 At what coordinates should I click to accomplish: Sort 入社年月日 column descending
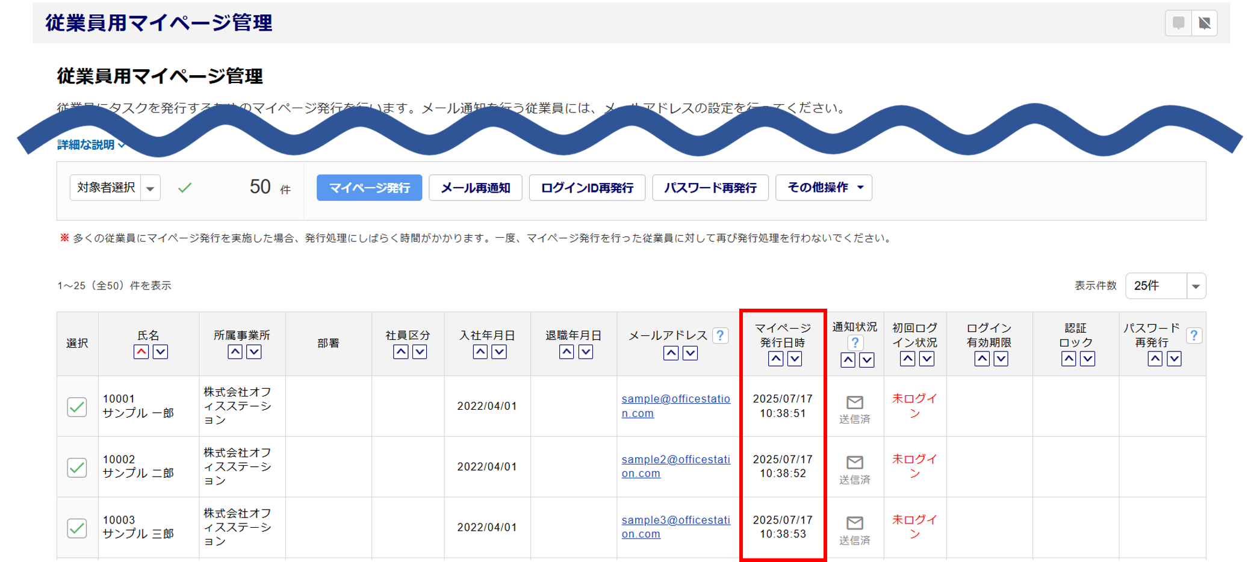(499, 352)
